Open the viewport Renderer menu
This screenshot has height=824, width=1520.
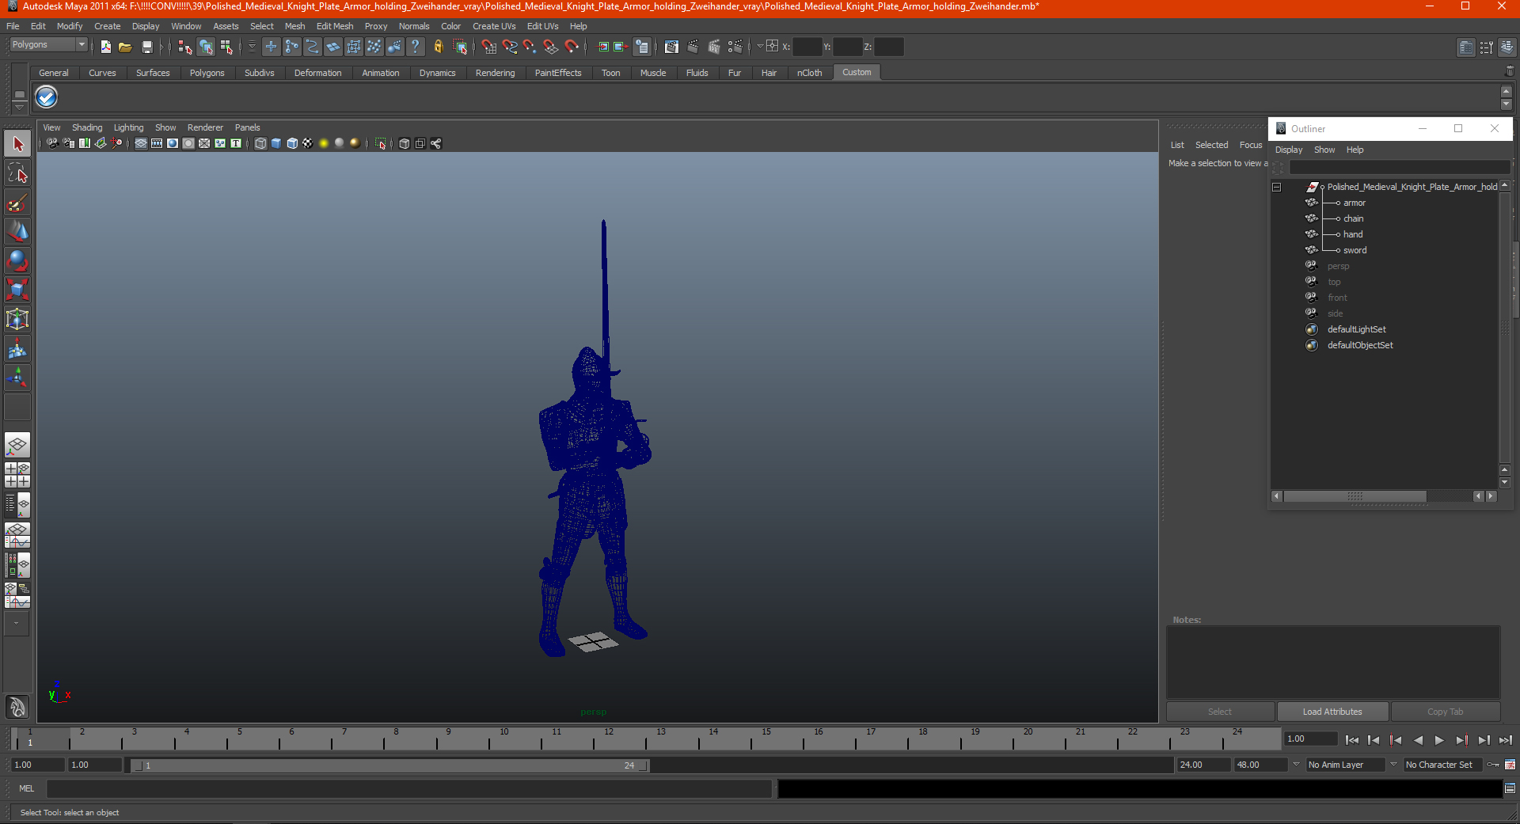[x=205, y=127]
